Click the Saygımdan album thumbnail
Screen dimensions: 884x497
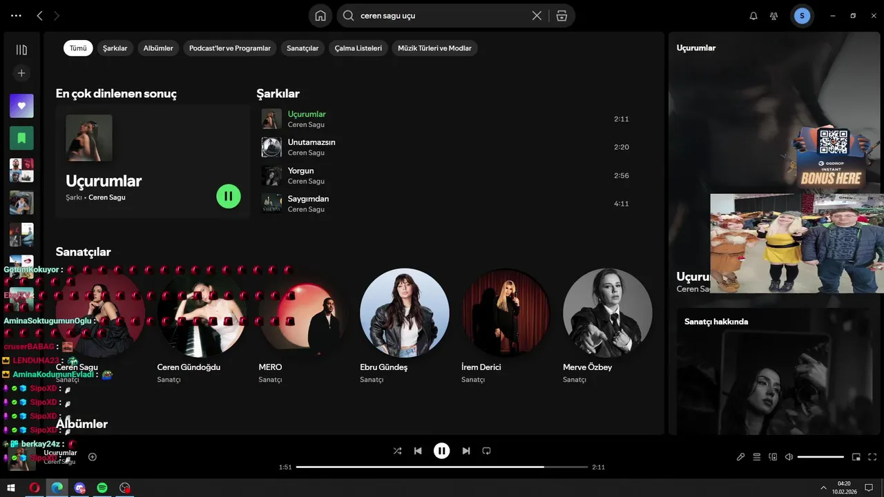[x=271, y=204]
